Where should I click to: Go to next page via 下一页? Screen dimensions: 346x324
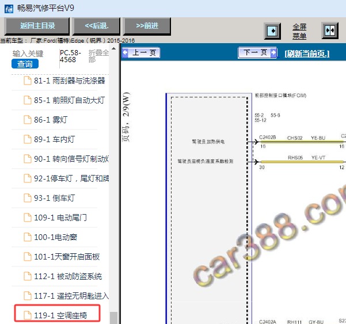(257, 52)
